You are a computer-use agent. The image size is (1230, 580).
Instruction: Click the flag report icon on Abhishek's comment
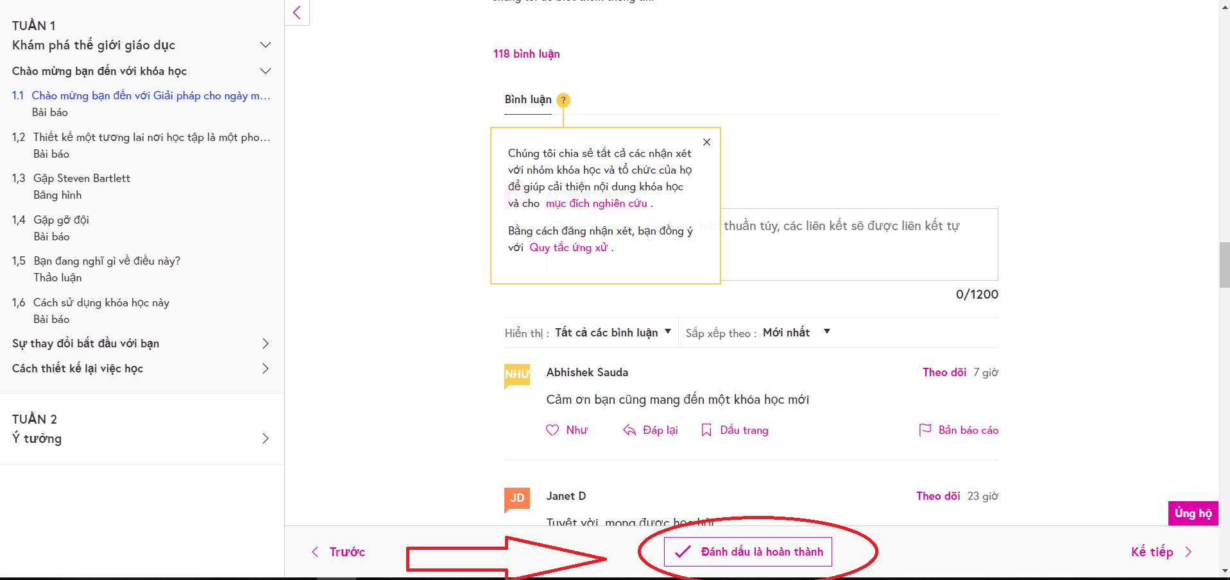pos(925,430)
